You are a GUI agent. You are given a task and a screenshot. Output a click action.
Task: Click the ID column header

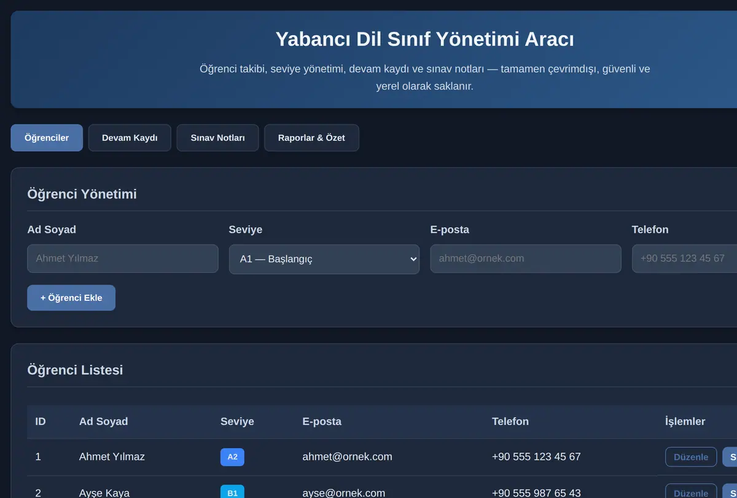tap(41, 421)
